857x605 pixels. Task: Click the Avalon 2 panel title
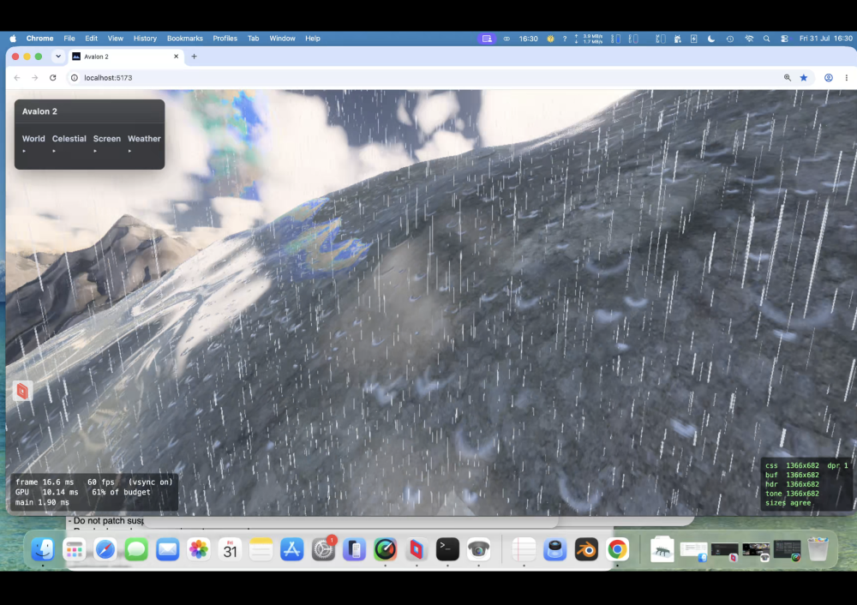click(x=39, y=111)
